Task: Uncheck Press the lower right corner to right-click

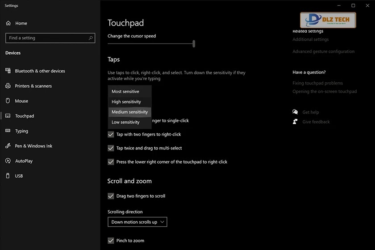Action: click(x=111, y=162)
